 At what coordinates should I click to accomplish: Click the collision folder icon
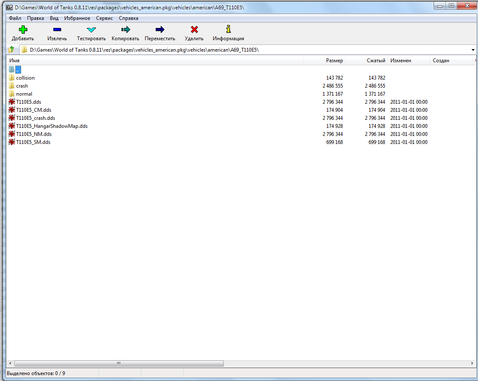click(x=11, y=78)
